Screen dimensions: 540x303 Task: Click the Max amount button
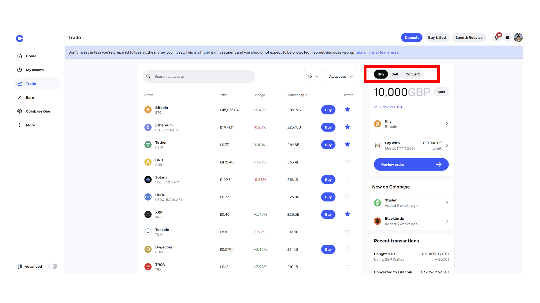coord(441,92)
